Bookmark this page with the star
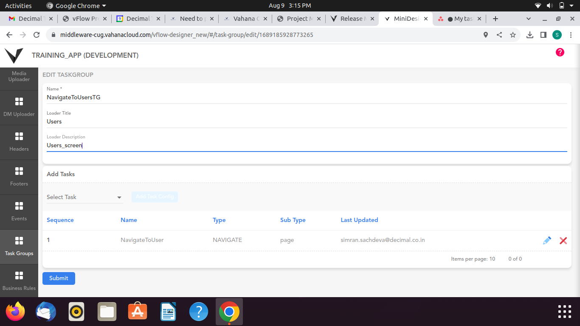 (x=513, y=35)
